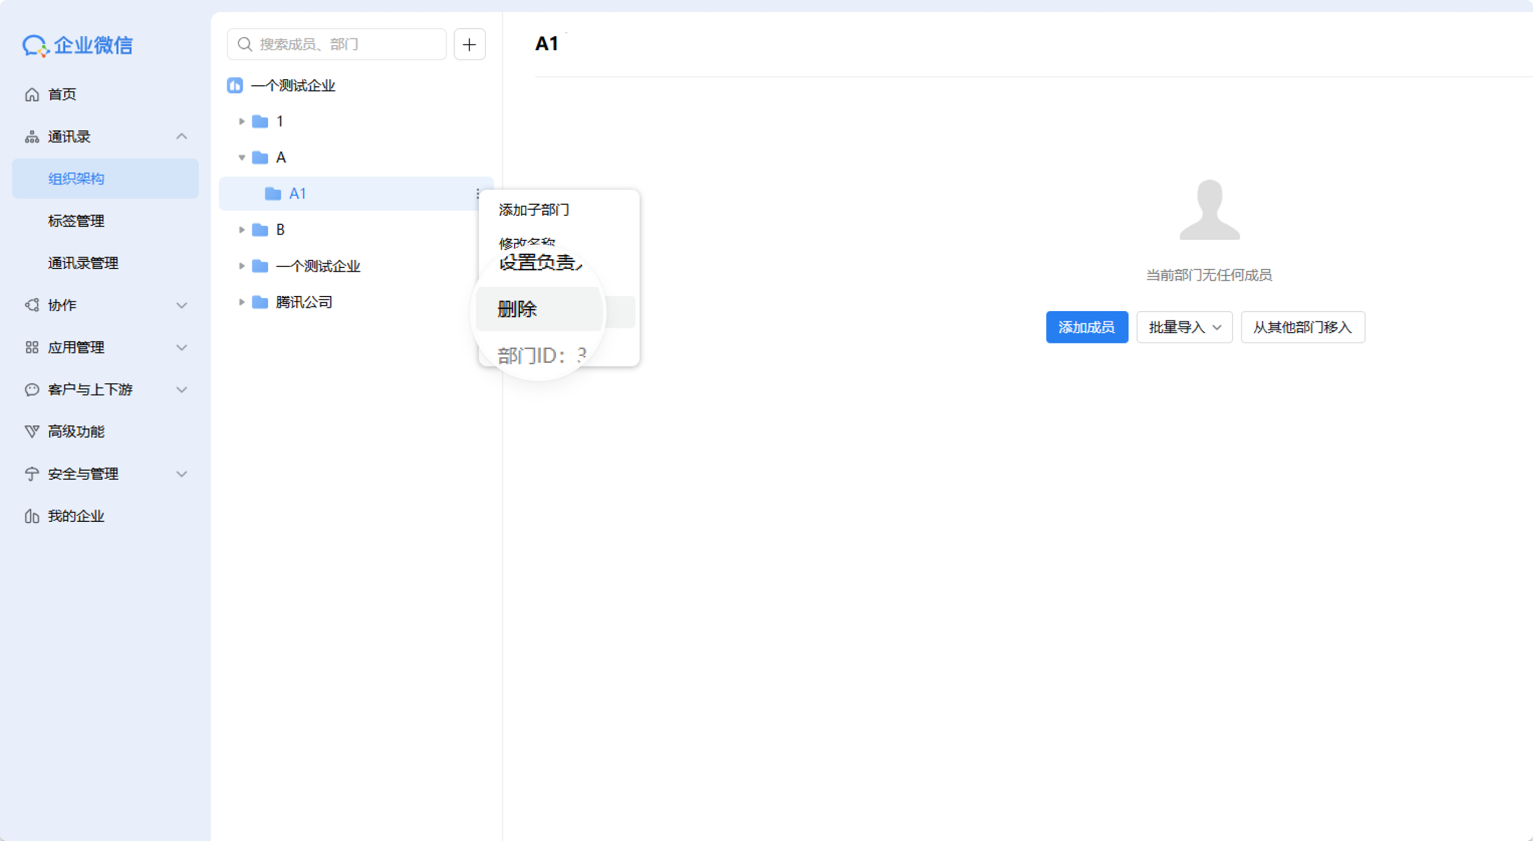This screenshot has width=1533, height=841.
Task: Click the 高级功能 diamond icon
Action: tap(31, 432)
